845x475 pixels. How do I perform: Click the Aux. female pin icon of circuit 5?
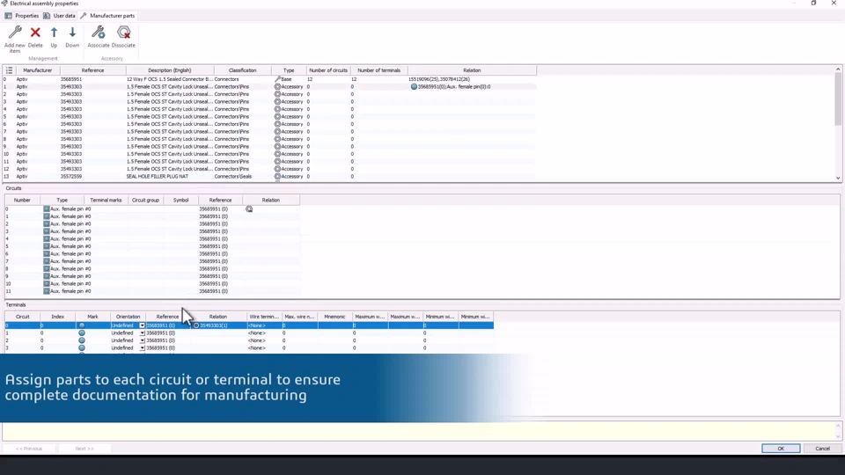[47, 246]
